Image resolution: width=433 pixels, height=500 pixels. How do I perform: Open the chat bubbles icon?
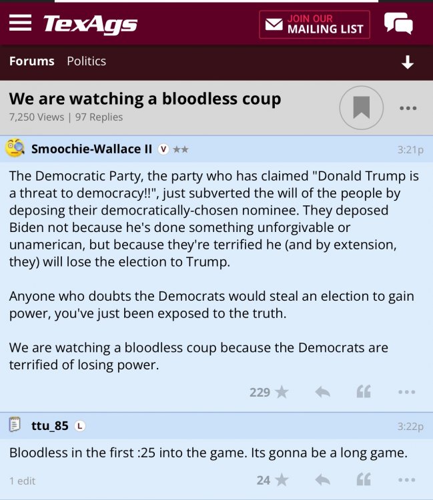tap(398, 25)
